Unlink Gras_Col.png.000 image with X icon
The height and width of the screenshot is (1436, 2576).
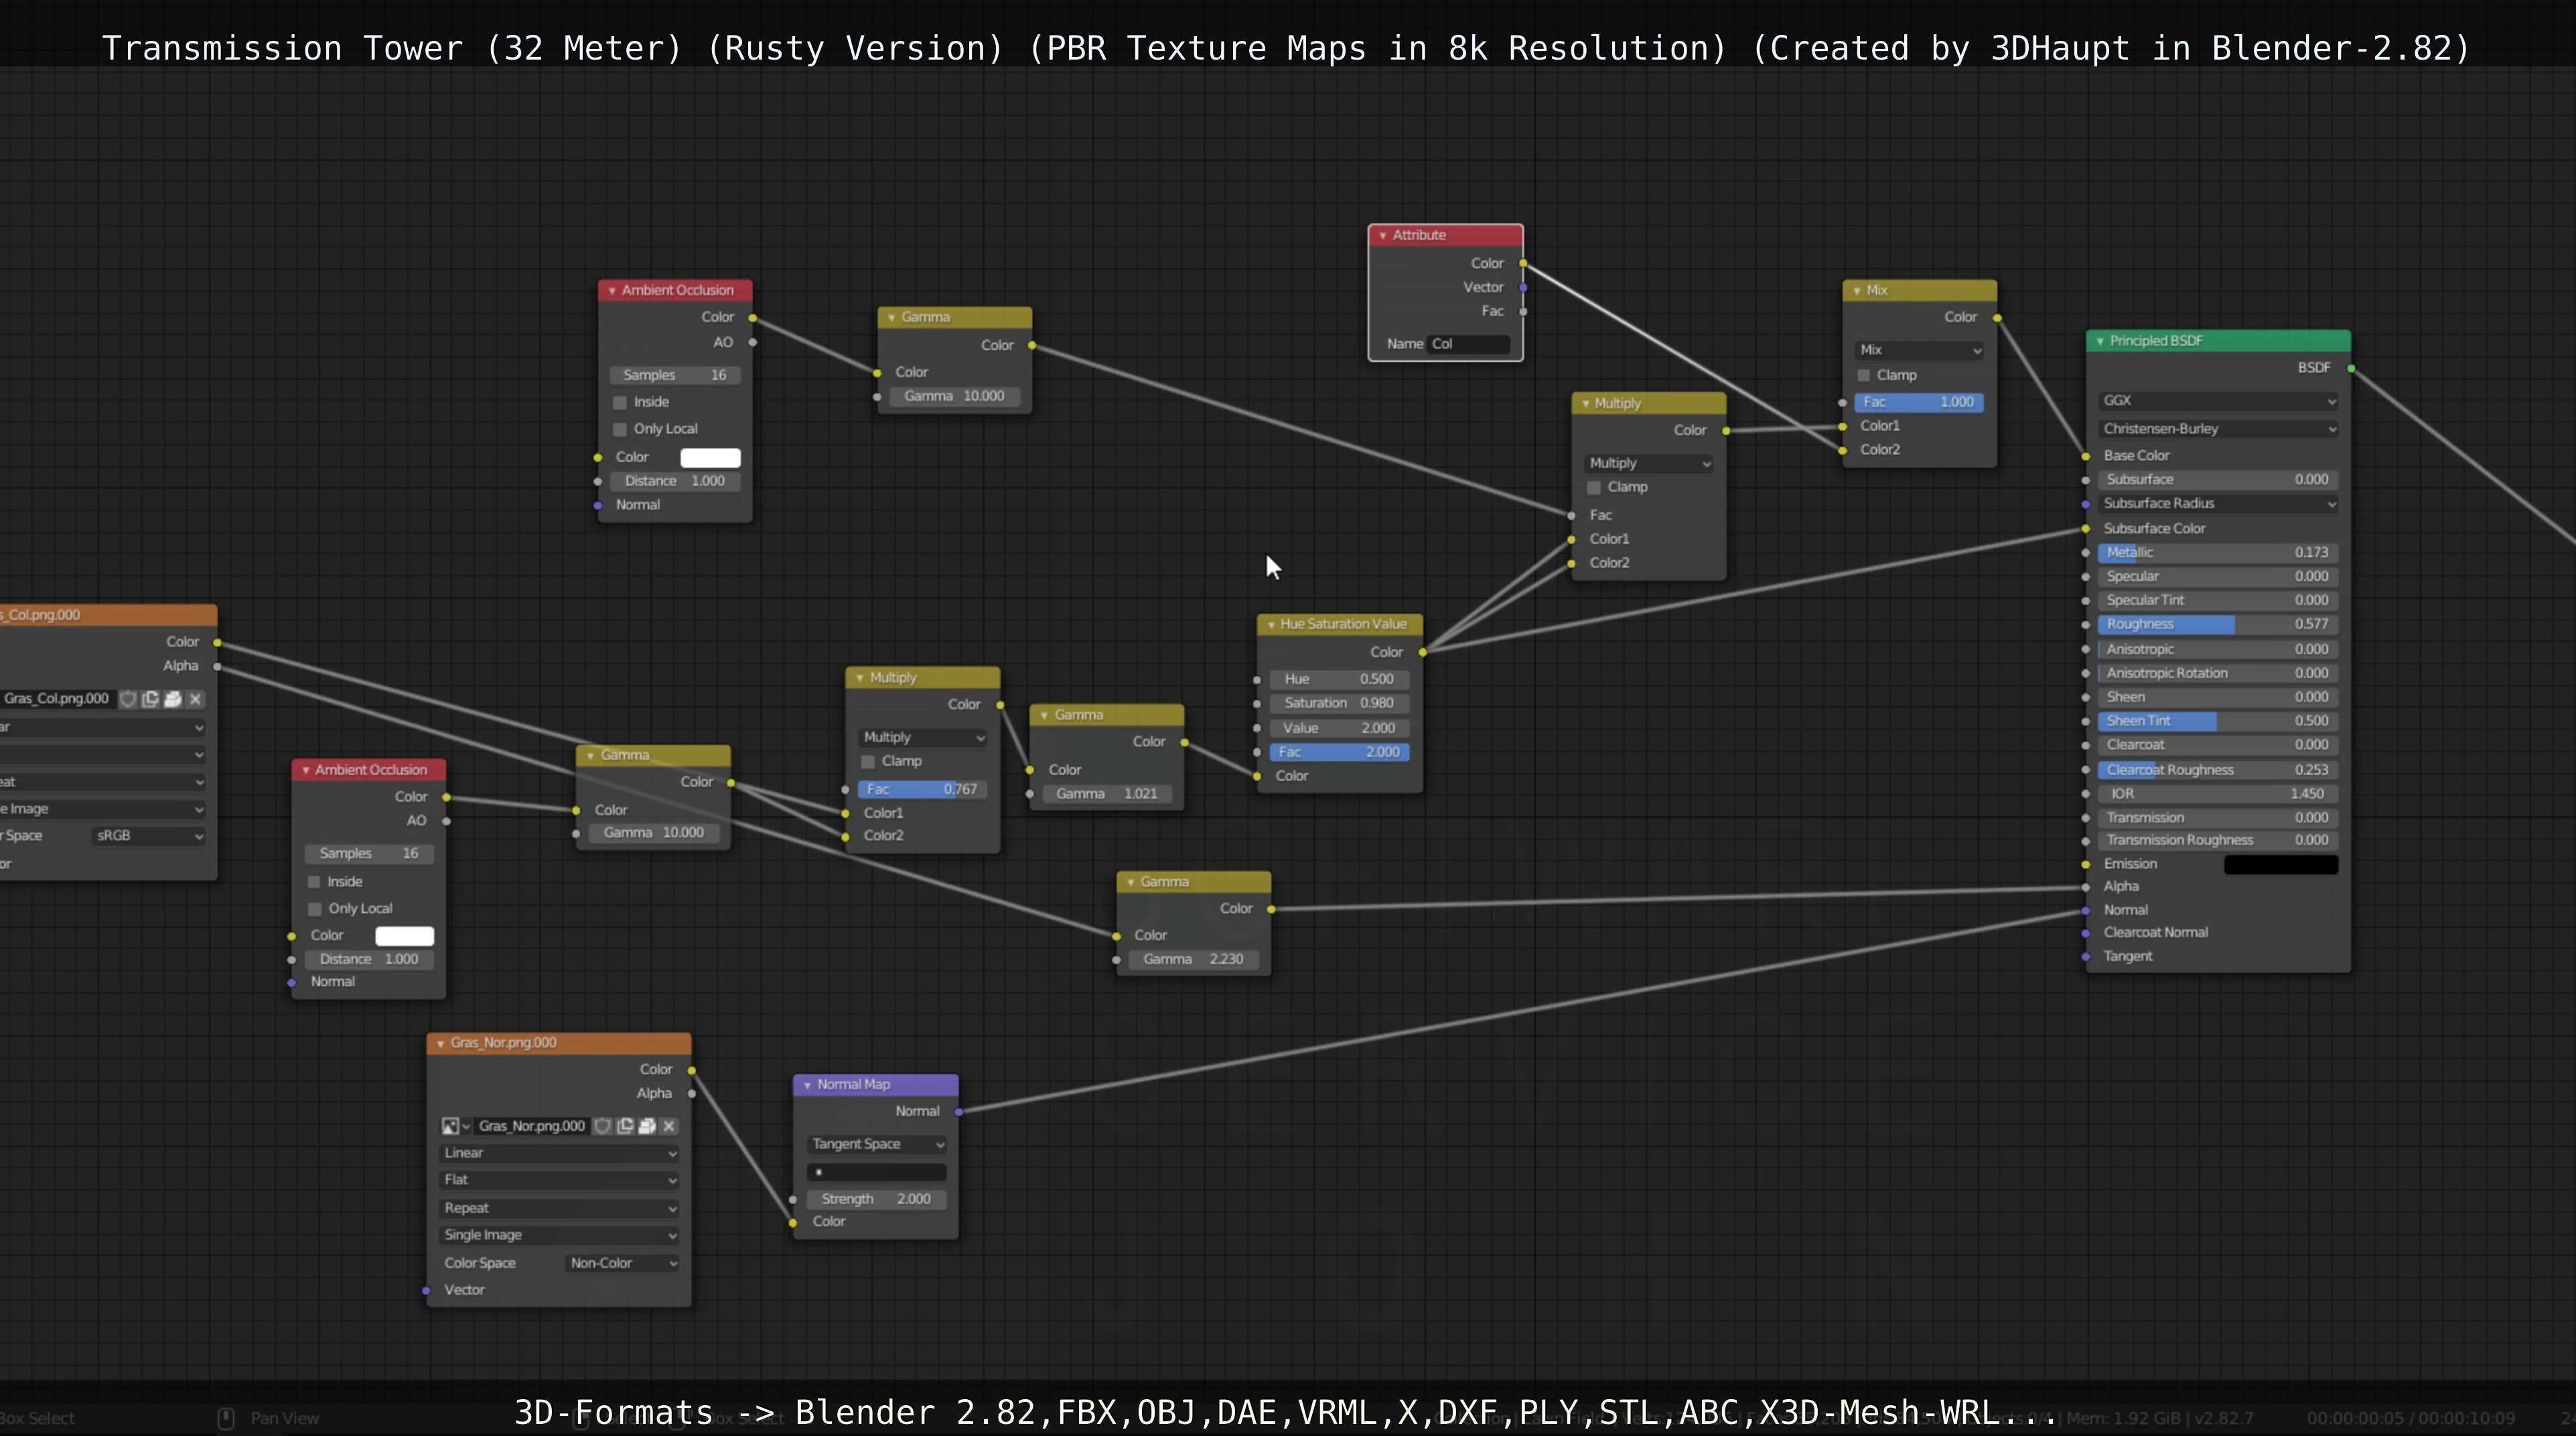[195, 699]
